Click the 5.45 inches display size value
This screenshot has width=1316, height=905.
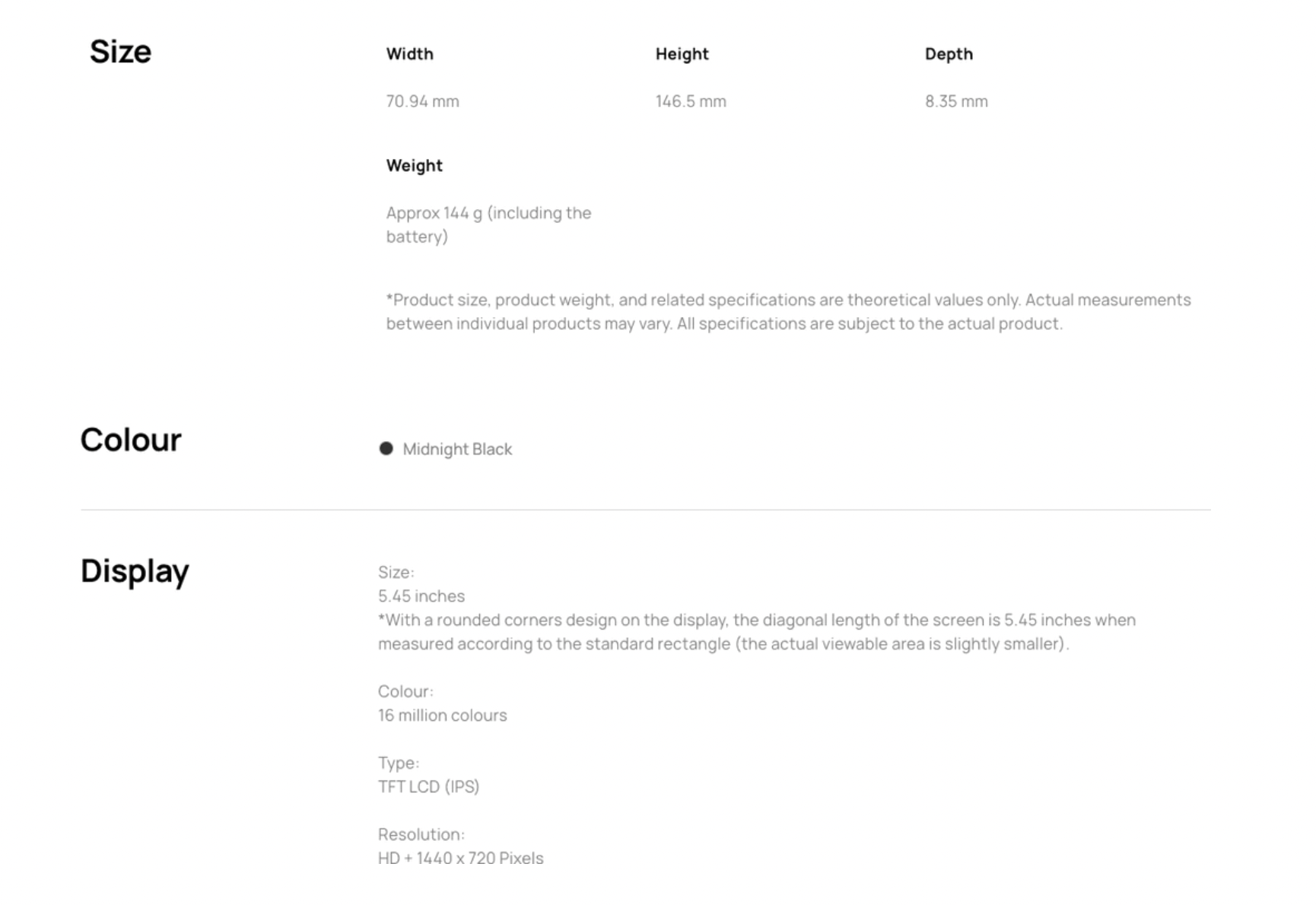(421, 596)
